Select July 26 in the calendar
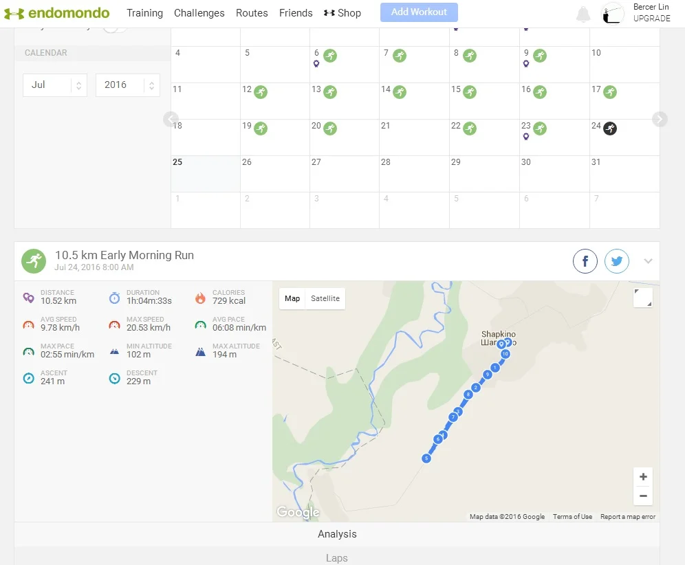The image size is (685, 565). [x=275, y=174]
